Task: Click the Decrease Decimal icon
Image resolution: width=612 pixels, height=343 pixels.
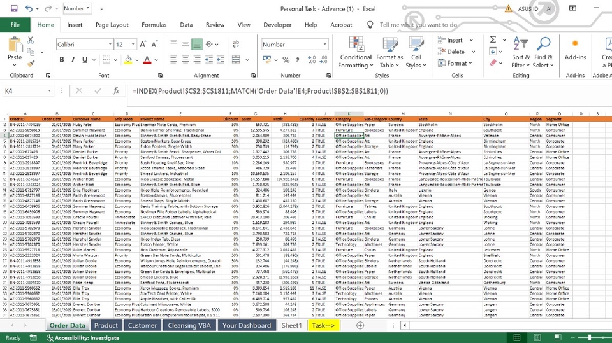Action: (x=324, y=60)
